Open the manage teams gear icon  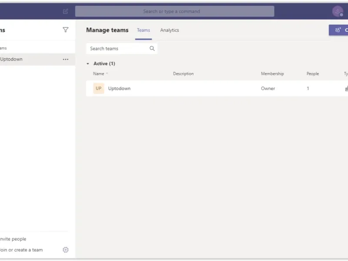[66, 250]
